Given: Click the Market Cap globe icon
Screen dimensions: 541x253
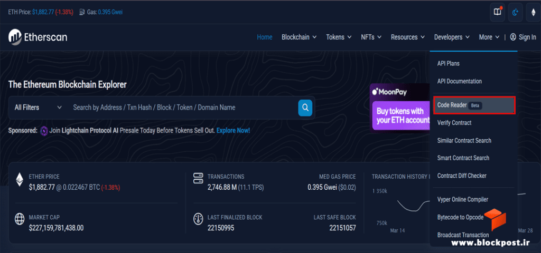Looking at the screenshot, I should 20,219.
